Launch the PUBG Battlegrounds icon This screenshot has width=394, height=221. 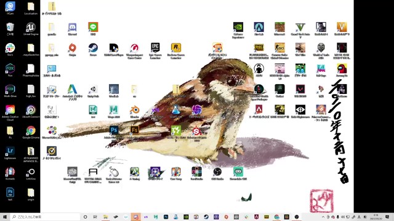[259, 51]
